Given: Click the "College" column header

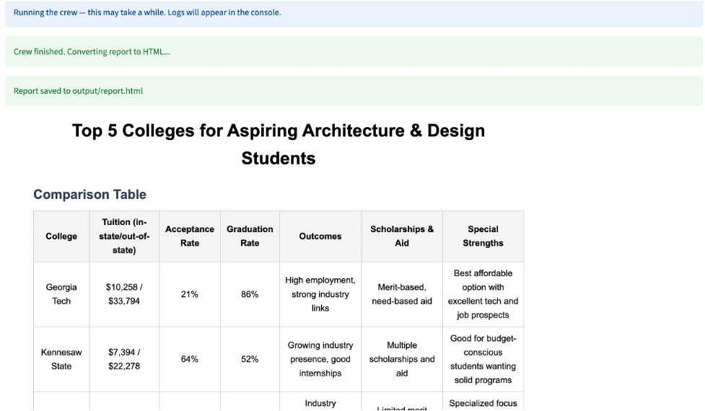Looking at the screenshot, I should 61,237.
